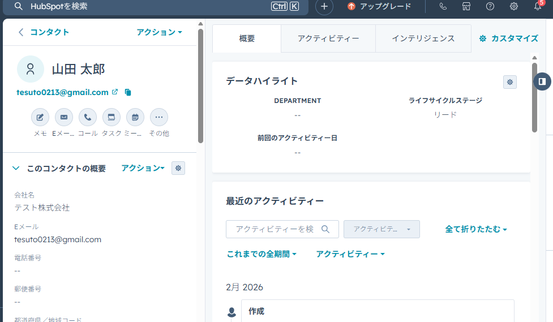The image size is (553, 322).
Task: Open notifications bell icon
Action: point(537,6)
